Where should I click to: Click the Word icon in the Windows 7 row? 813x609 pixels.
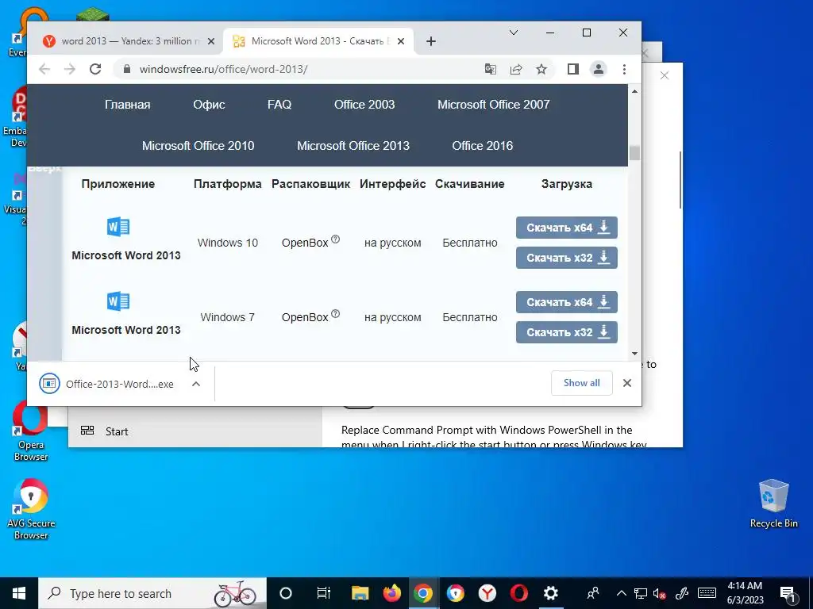118,301
